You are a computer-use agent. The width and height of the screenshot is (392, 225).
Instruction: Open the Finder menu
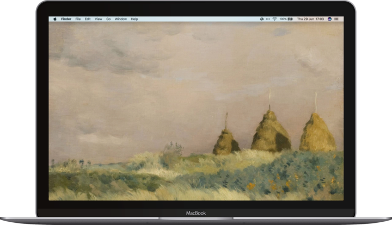click(66, 19)
